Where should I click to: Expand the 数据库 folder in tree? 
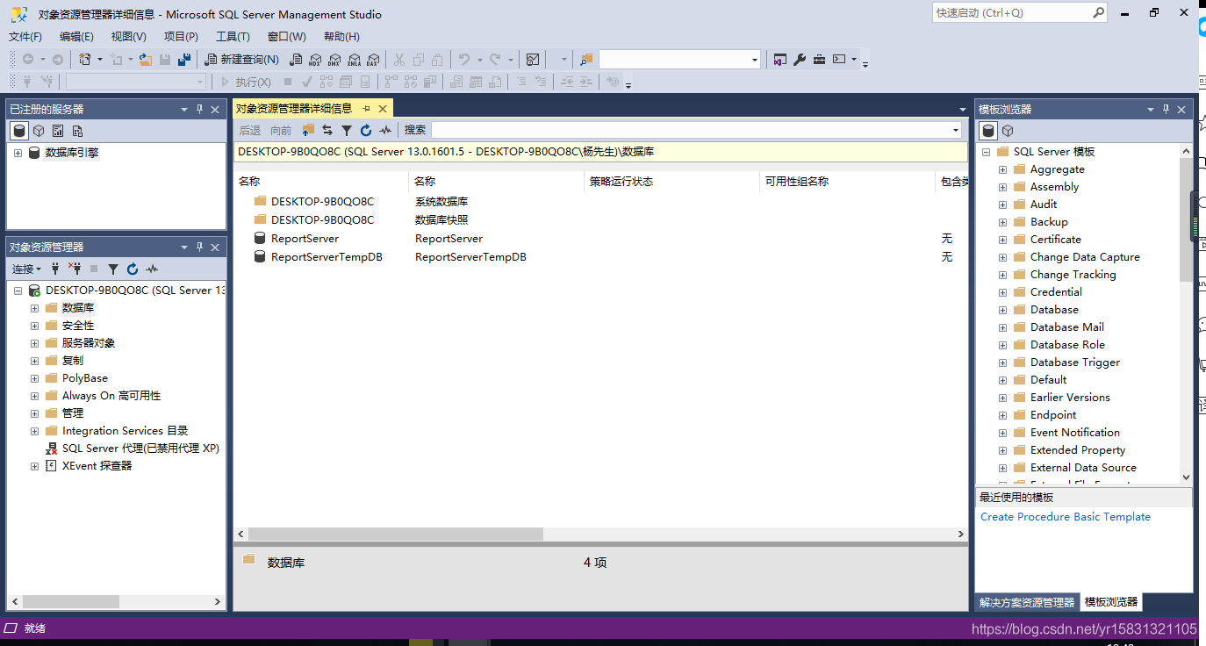(35, 308)
